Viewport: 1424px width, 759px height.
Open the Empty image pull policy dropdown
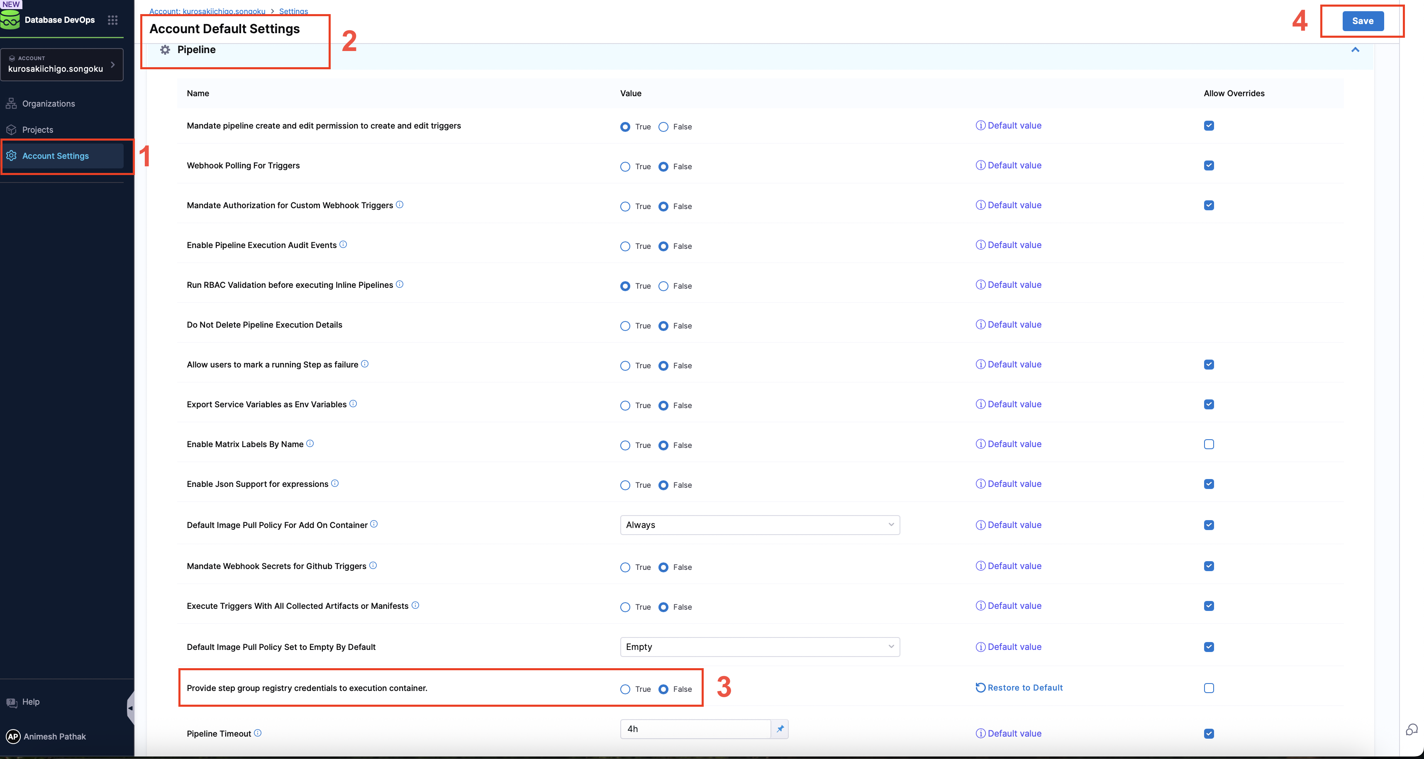760,646
